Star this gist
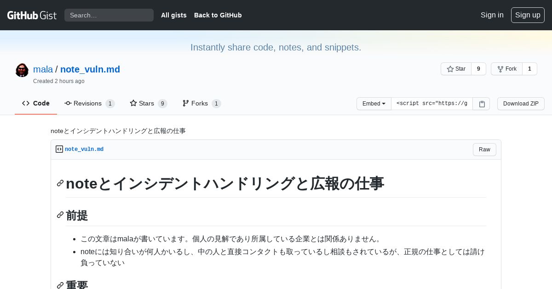The width and height of the screenshot is (552, 289). click(456, 69)
